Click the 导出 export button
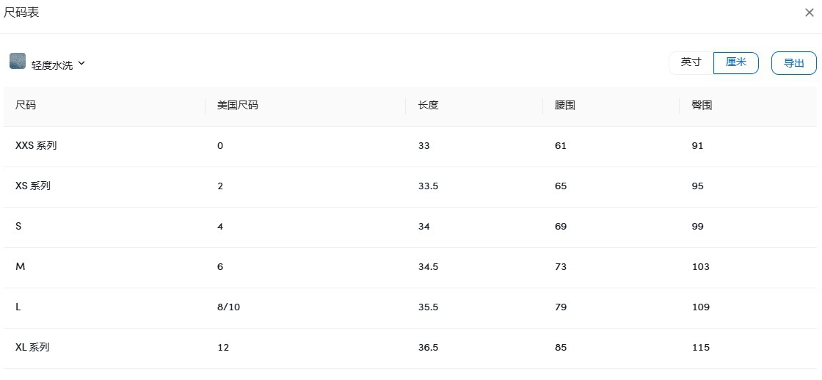 (793, 63)
